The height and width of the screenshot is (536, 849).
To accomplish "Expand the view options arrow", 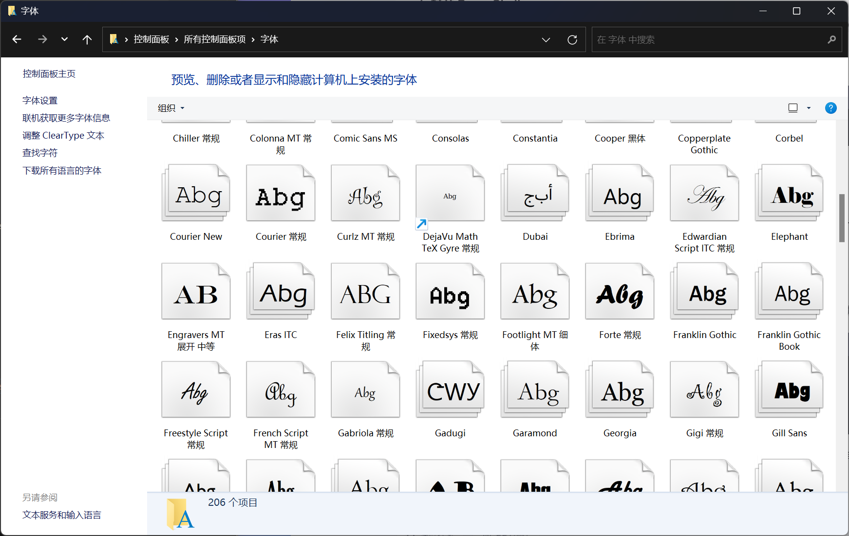I will pos(809,108).
